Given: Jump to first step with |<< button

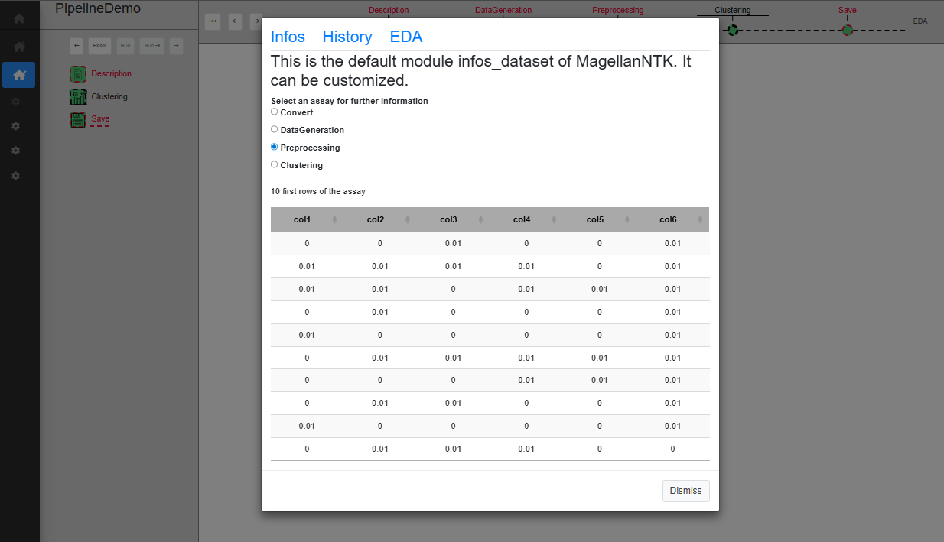Looking at the screenshot, I should point(213,21).
